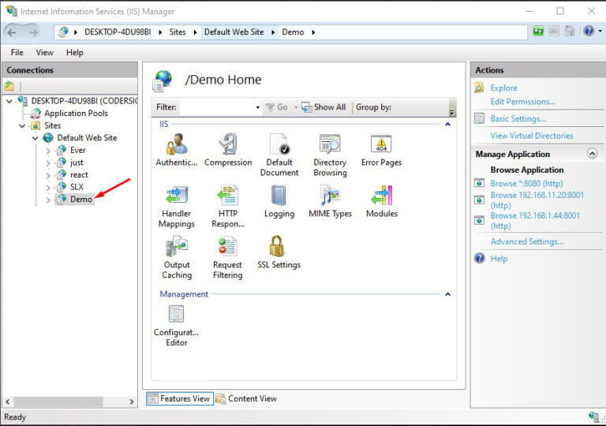Open the Authentication feature icon
This screenshot has width=606, height=426.
(177, 149)
